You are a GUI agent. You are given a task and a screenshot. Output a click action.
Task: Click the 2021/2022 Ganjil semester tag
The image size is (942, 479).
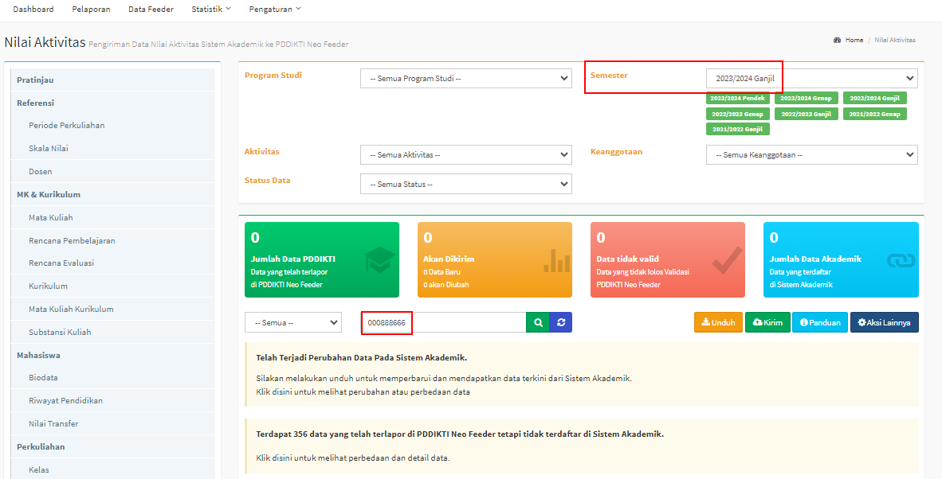click(x=738, y=130)
